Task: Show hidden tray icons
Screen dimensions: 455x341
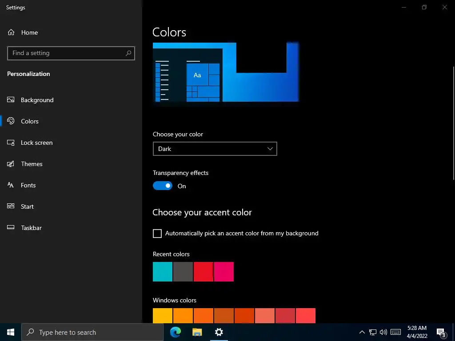Action: (x=362, y=332)
